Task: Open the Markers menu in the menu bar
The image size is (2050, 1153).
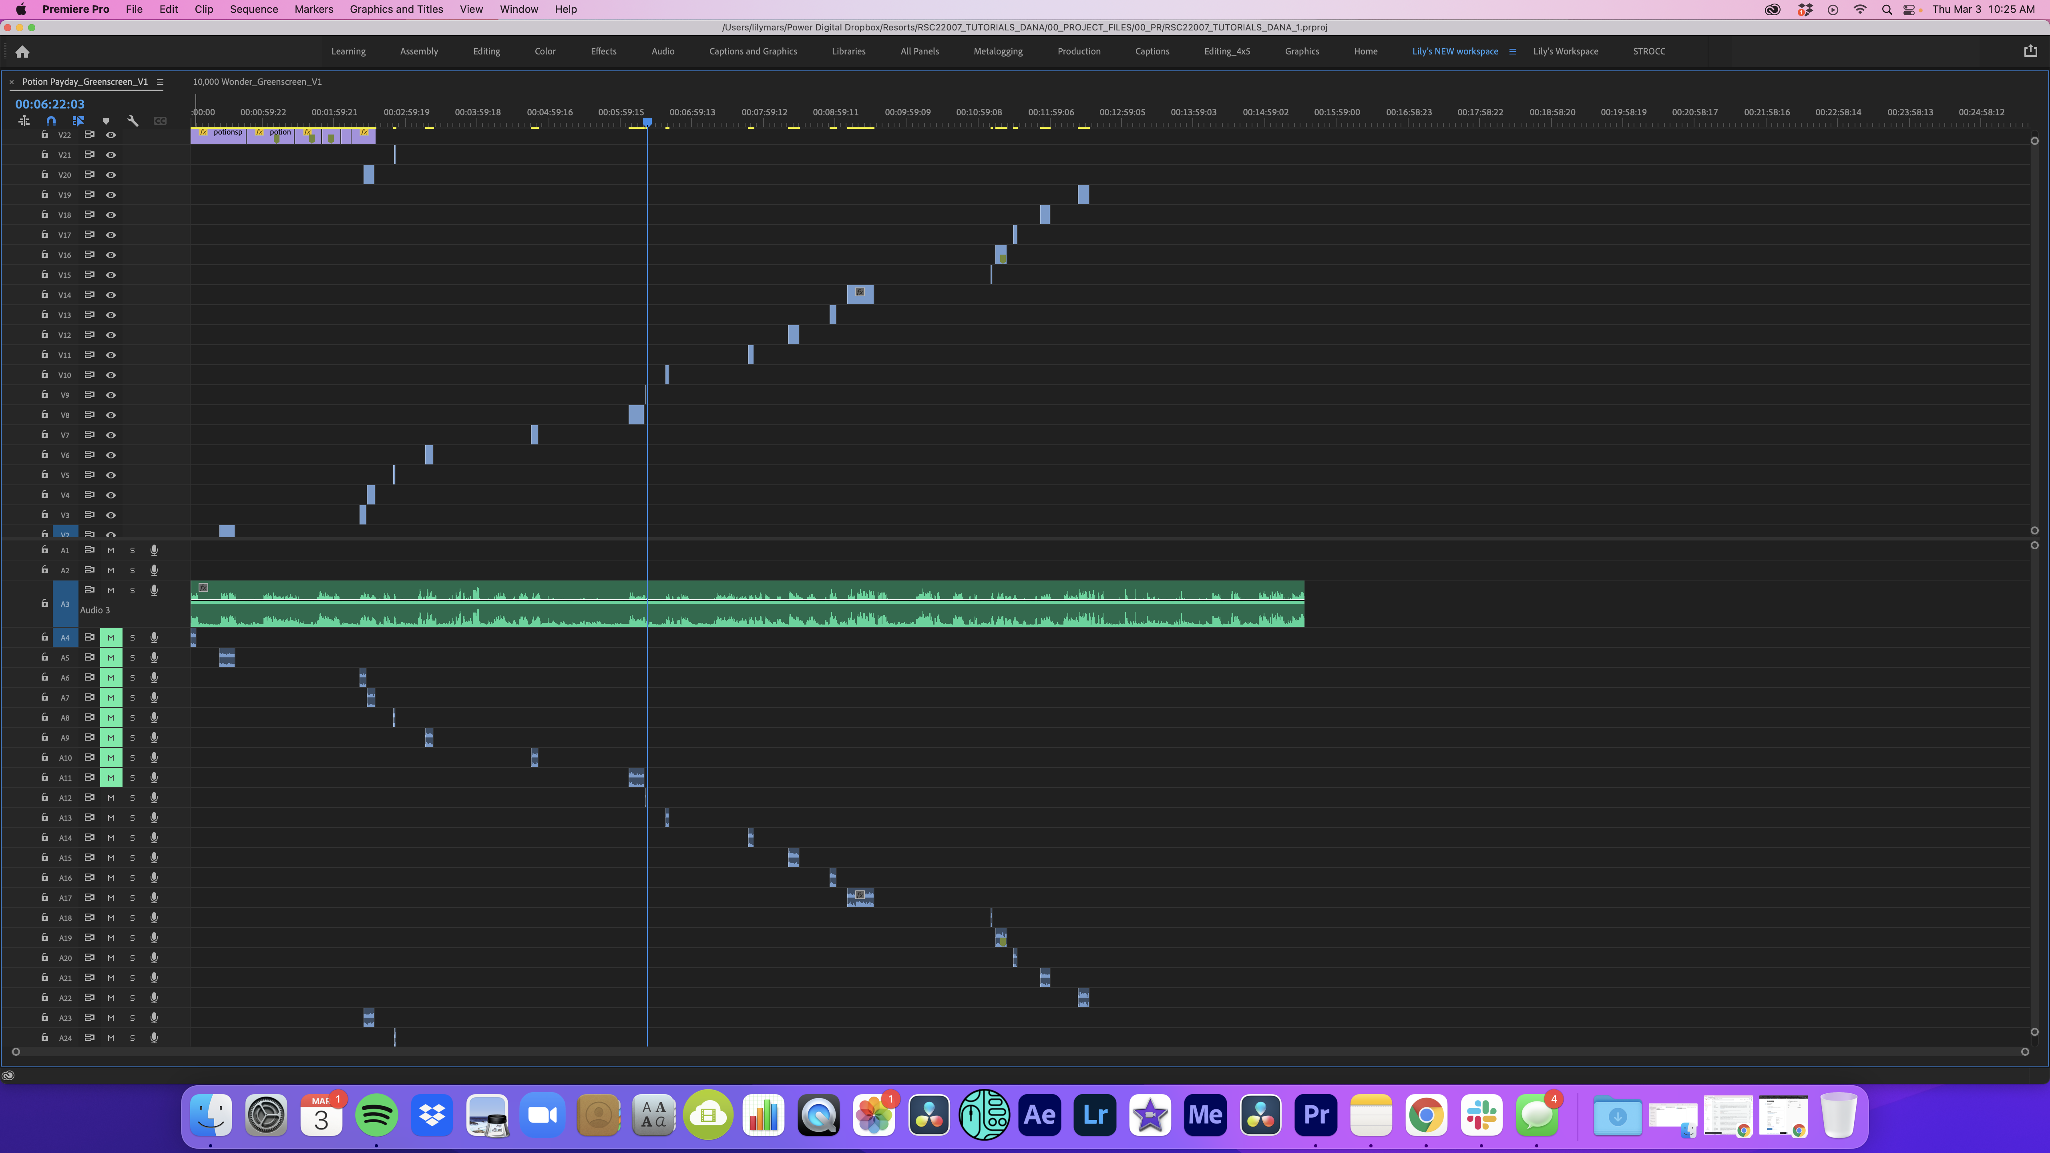Action: pyautogui.click(x=314, y=9)
